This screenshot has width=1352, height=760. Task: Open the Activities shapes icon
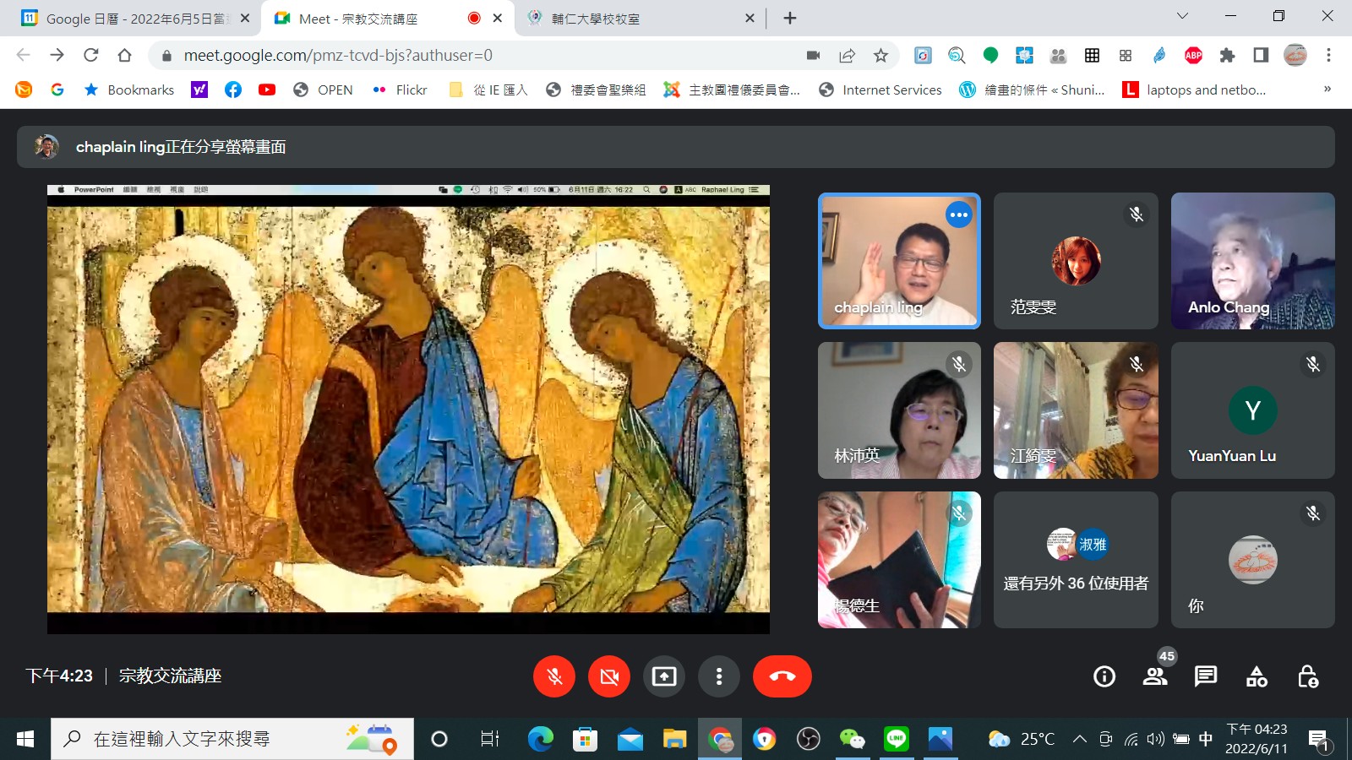click(1257, 676)
